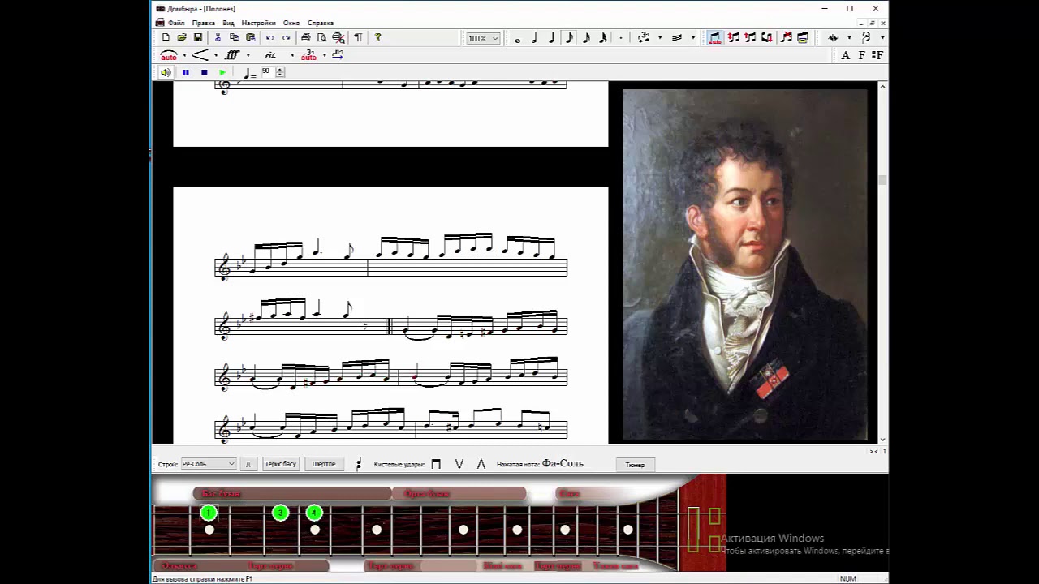1039x584 pixels.
Task: Click the Тюнер button
Action: tap(635, 465)
